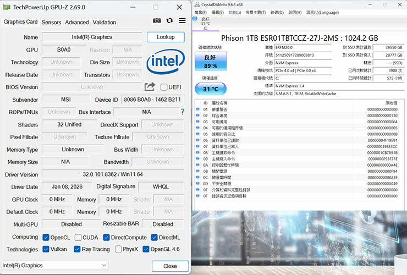
Task: Click the NVM Express 1.4 standard field
Action: pyautogui.click(x=339, y=86)
